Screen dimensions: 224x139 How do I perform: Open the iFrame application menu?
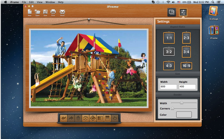[15, 2]
